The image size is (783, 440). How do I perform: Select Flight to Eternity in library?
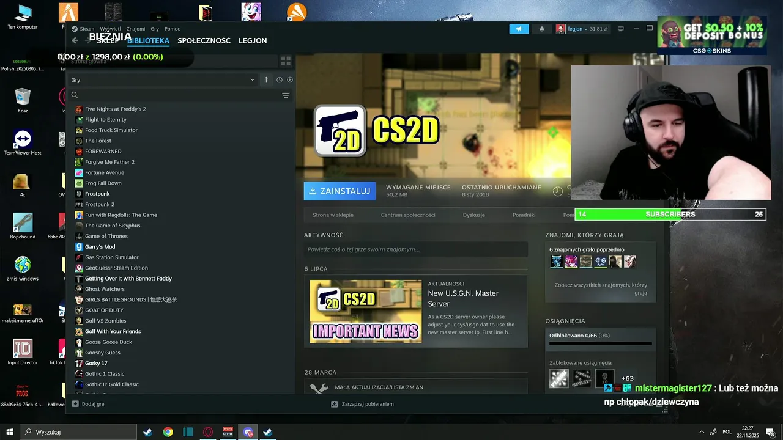point(106,120)
